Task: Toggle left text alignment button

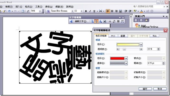Action: point(108,11)
